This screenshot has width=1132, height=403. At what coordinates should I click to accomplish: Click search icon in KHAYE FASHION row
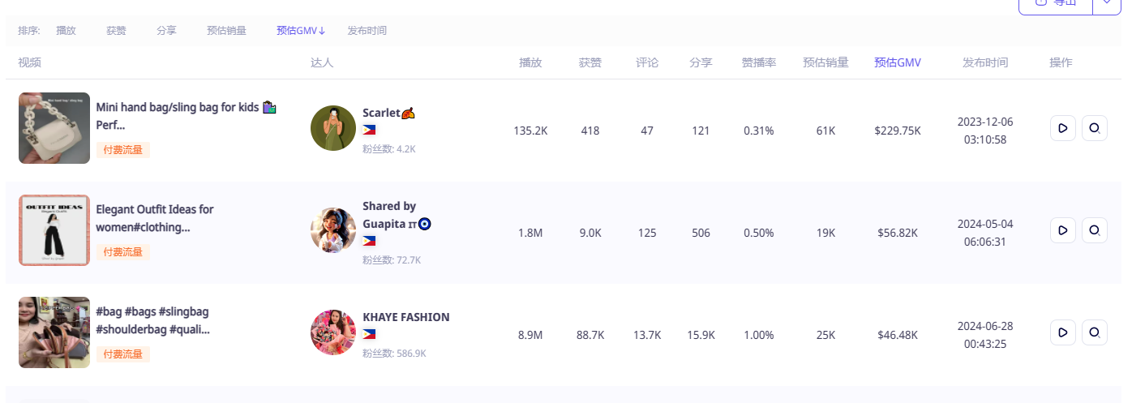[1095, 332]
